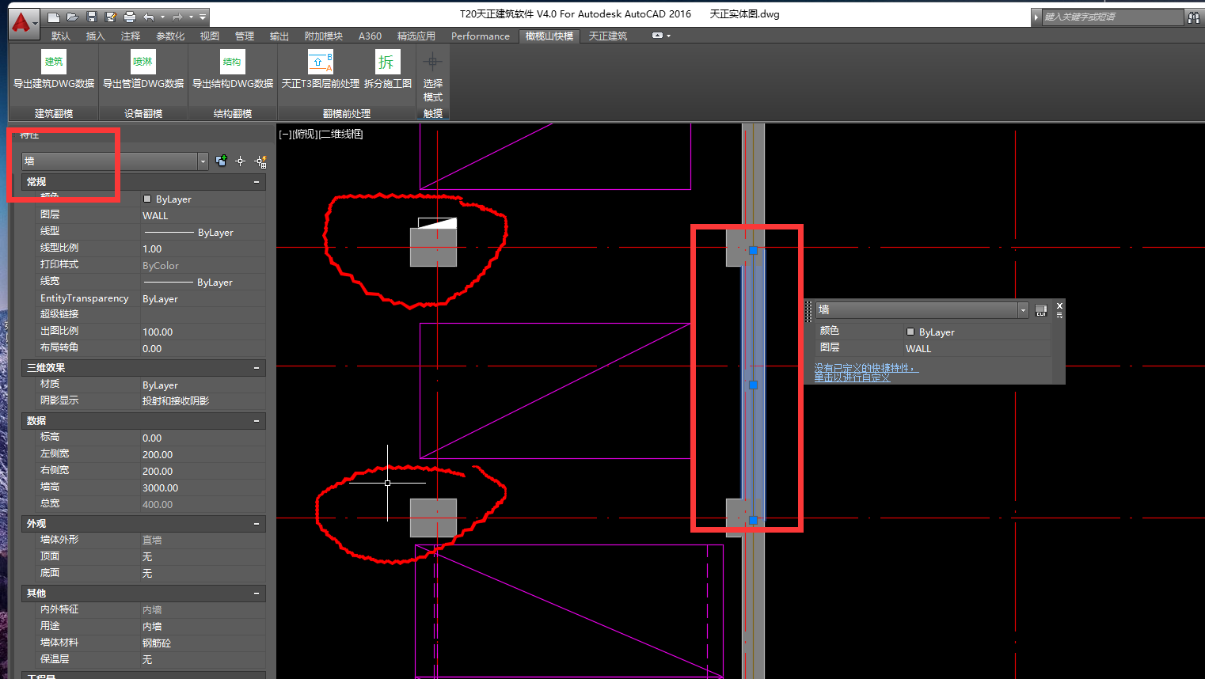Open the Performance ribbon tab
The image size is (1205, 679).
click(x=481, y=36)
